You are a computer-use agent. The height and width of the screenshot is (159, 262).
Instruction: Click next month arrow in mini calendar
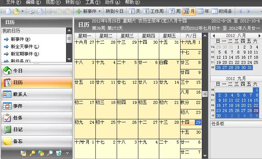[x=259, y=36]
